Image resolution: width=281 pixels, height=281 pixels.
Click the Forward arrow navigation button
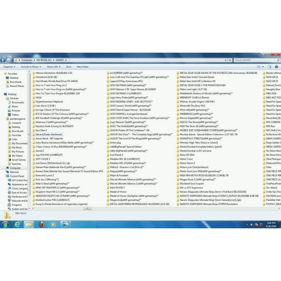point(8,60)
